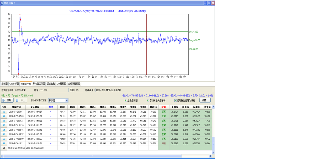
Task: Uncheck the 显示控制图 checkbox
Action: pos(126,100)
